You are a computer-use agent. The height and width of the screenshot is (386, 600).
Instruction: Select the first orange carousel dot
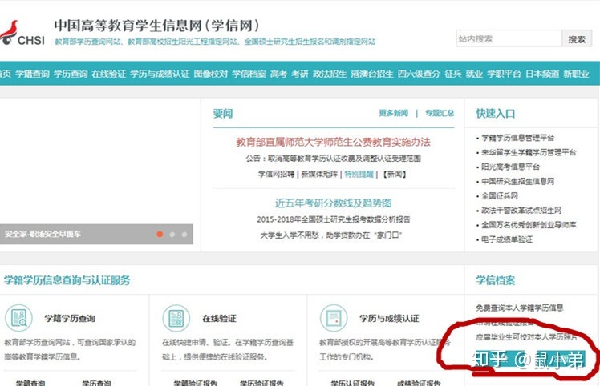pyautogui.click(x=160, y=235)
